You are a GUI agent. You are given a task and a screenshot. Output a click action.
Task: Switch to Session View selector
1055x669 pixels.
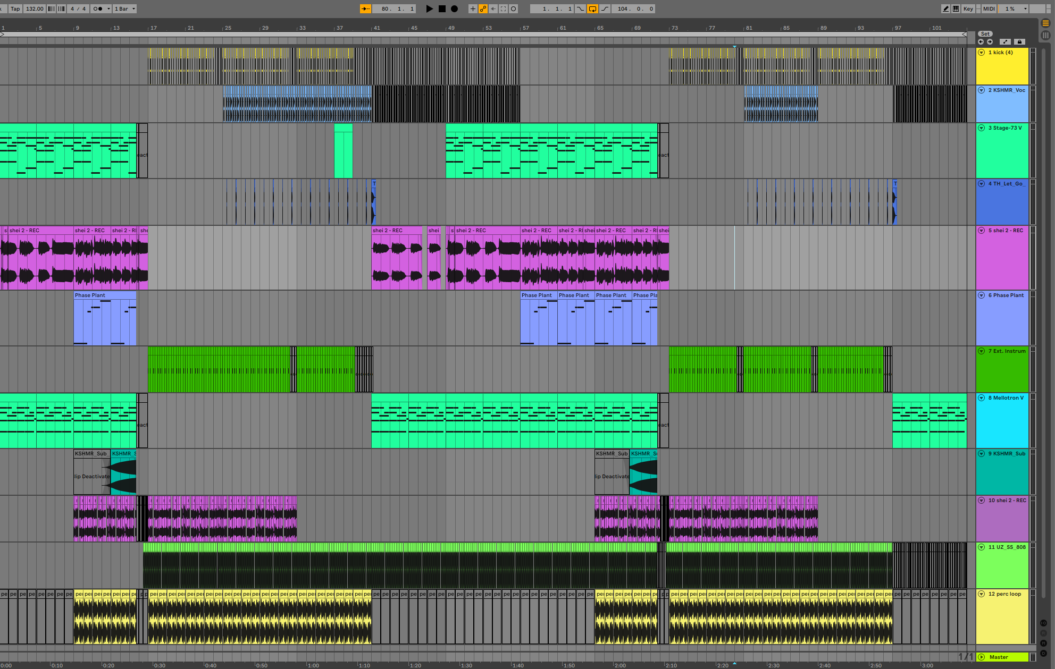1045,35
